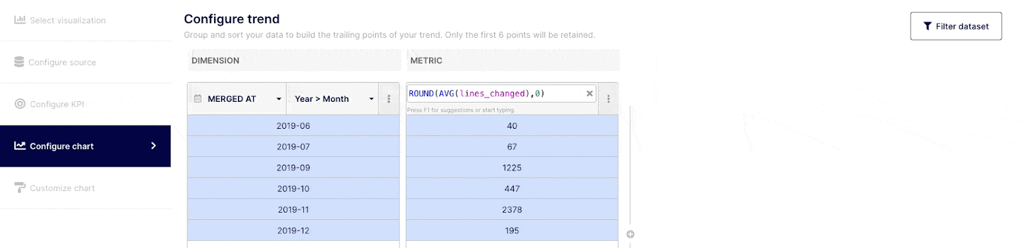The width and height of the screenshot is (1026, 248).
Task: Open the Customize chart step
Action: click(85, 188)
